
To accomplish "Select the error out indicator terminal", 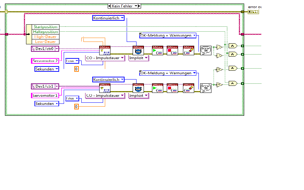I will [x=253, y=12].
